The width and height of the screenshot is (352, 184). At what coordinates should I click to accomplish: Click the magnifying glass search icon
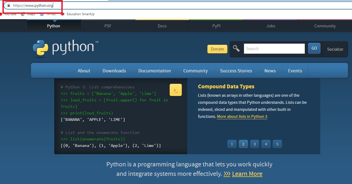(236, 49)
